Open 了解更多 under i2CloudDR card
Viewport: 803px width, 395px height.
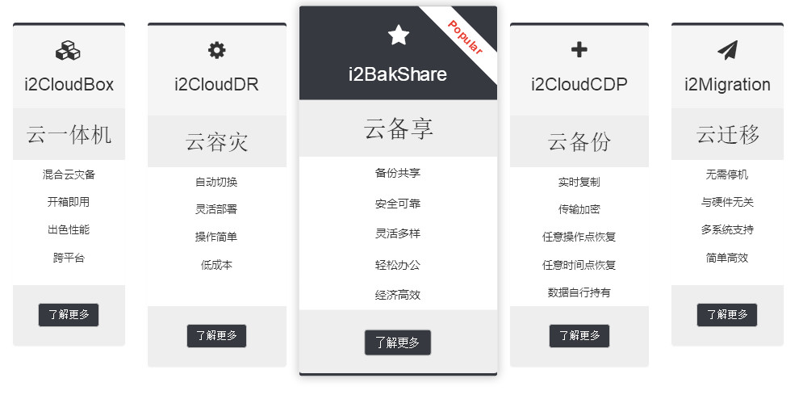pos(216,335)
